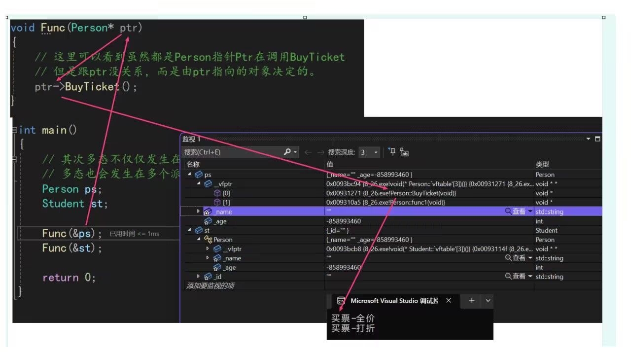This screenshot has height=352, width=631.
Task: Open the terminal tab list dropdown chevron
Action: pos(488,301)
